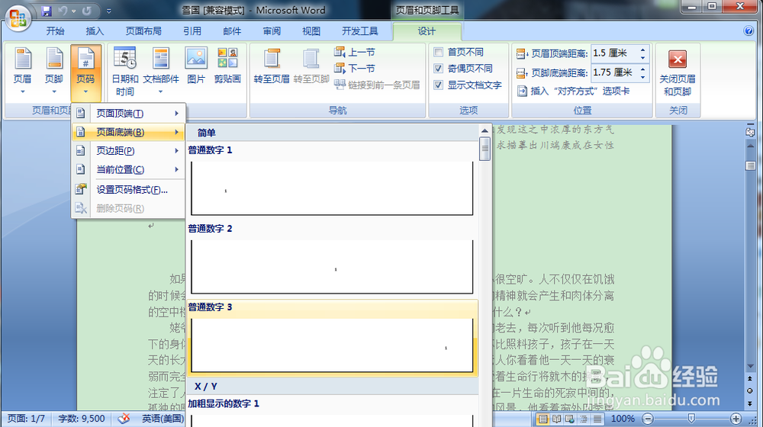Viewport: 763px width, 427px height.
Task: Insert 剪贴画 clip art
Action: click(227, 66)
